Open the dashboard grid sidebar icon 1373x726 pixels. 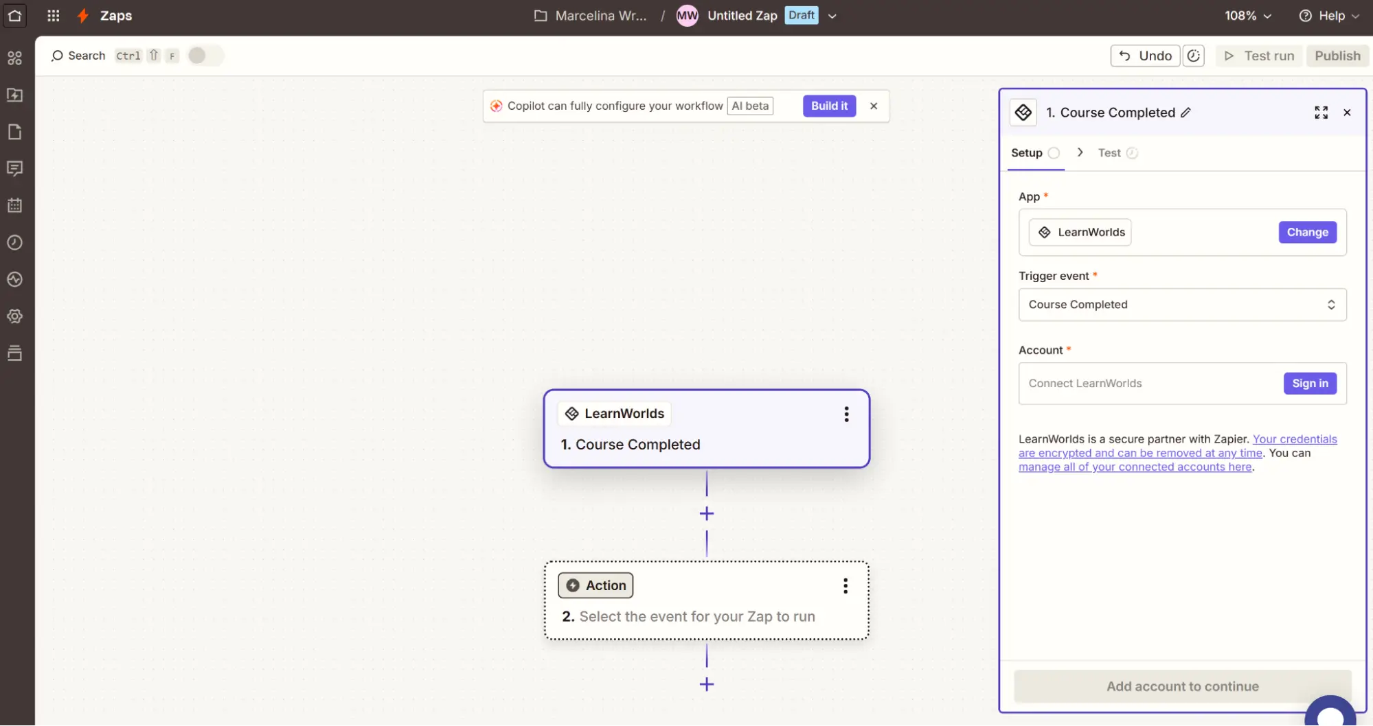(14, 58)
